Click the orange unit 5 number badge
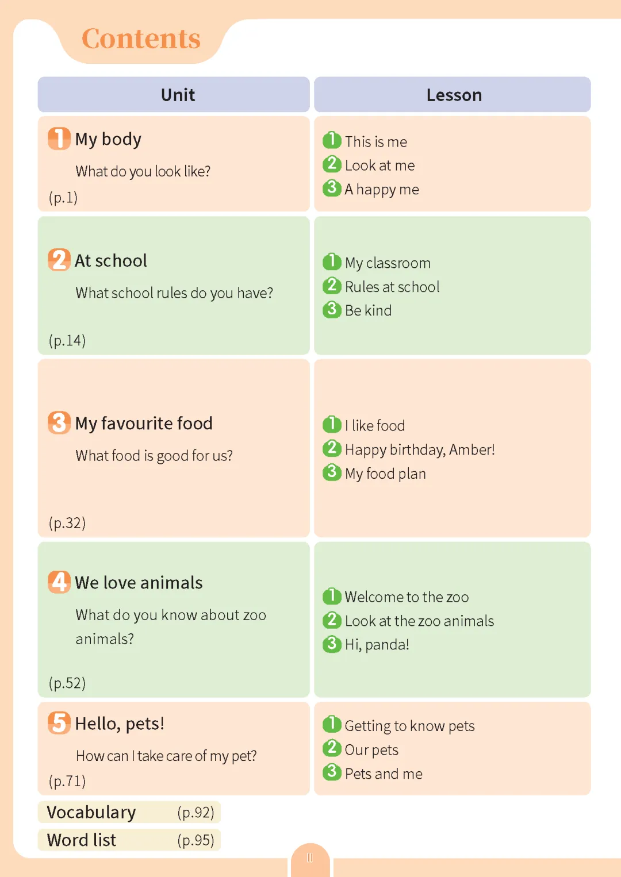The width and height of the screenshot is (621, 877). (59, 722)
